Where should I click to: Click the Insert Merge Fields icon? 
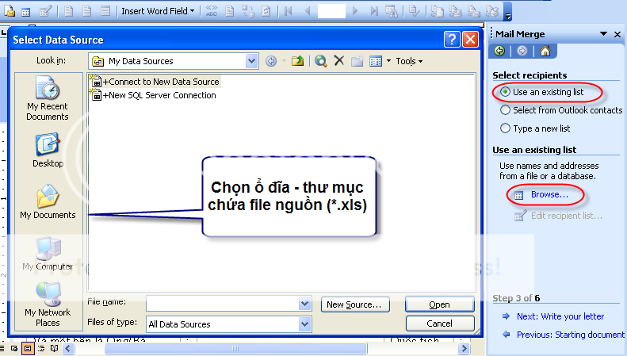click(x=105, y=11)
